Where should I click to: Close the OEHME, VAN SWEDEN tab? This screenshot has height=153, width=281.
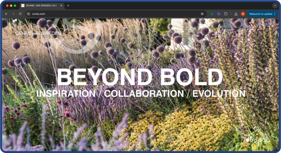point(61,5)
